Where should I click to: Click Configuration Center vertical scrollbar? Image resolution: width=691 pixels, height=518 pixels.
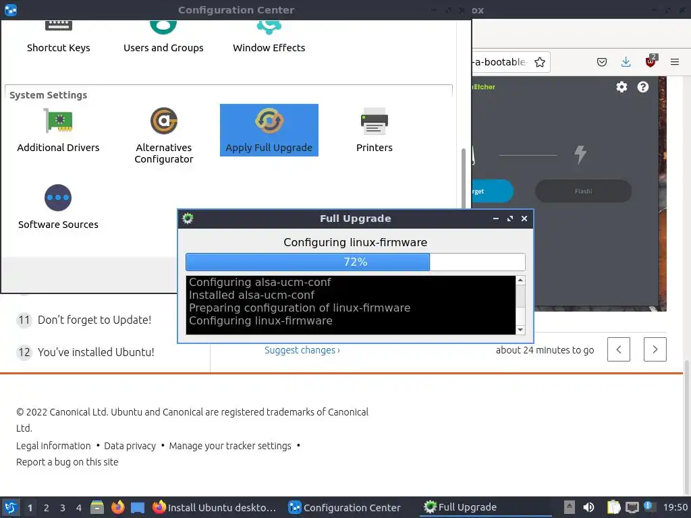[463, 178]
